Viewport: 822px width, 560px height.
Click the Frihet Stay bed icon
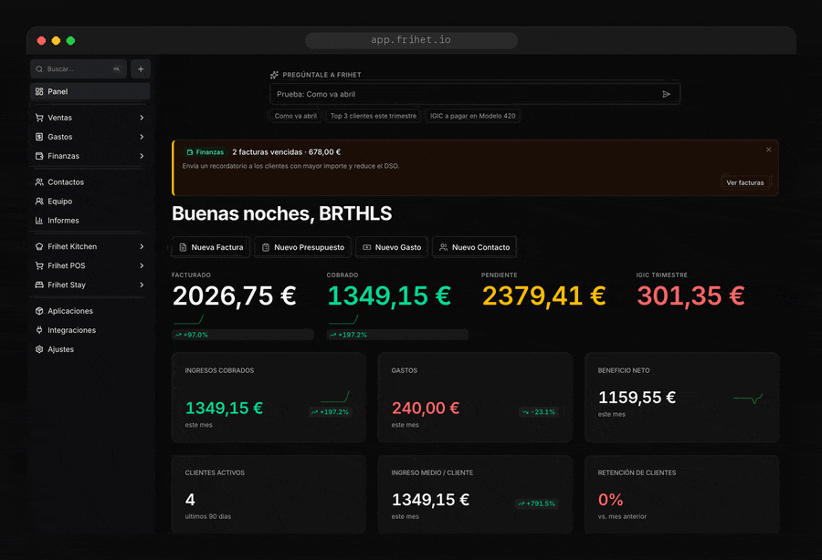click(x=39, y=285)
